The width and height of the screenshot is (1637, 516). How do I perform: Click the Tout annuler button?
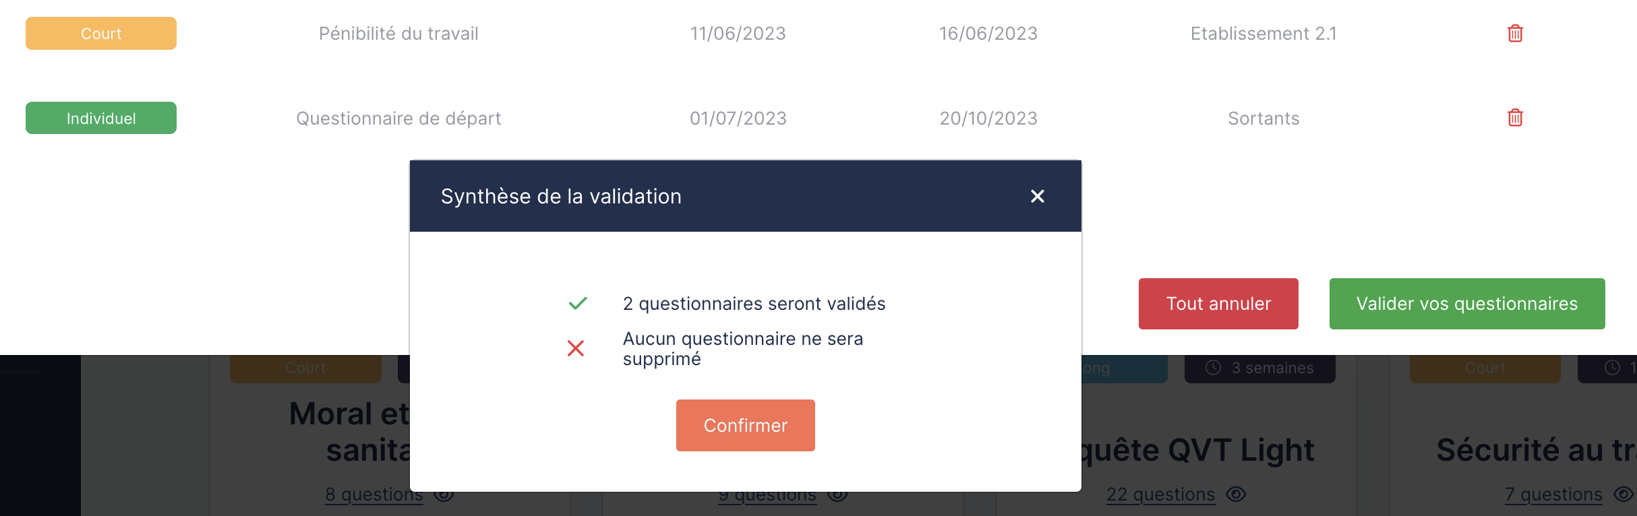pyautogui.click(x=1218, y=304)
